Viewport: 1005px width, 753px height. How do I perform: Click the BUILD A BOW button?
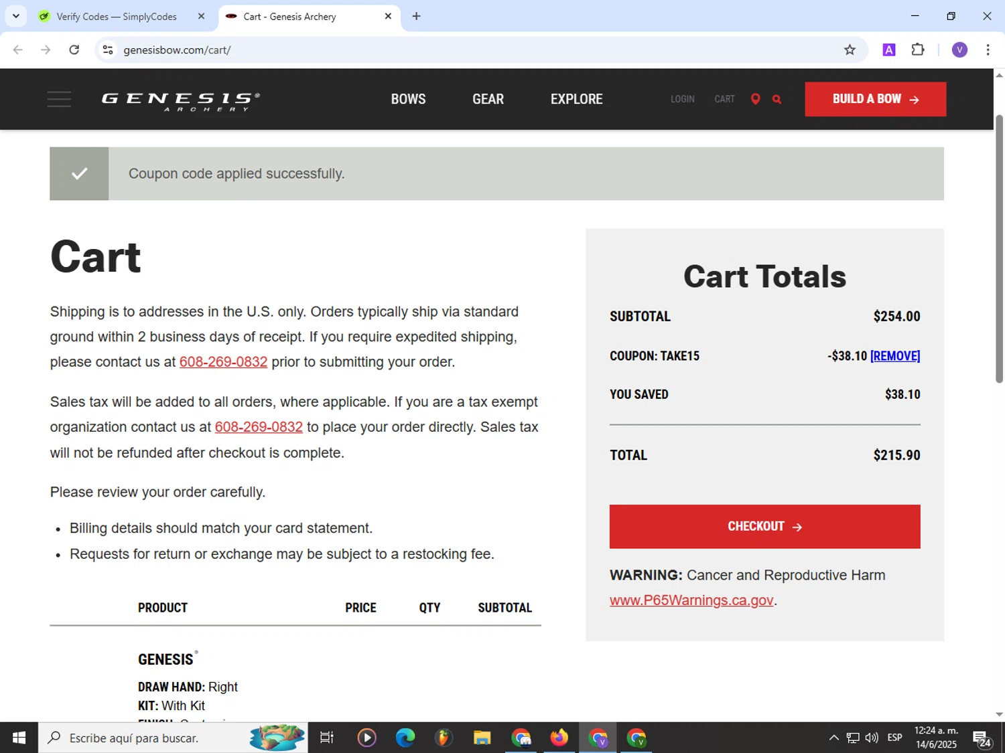pyautogui.click(x=875, y=99)
